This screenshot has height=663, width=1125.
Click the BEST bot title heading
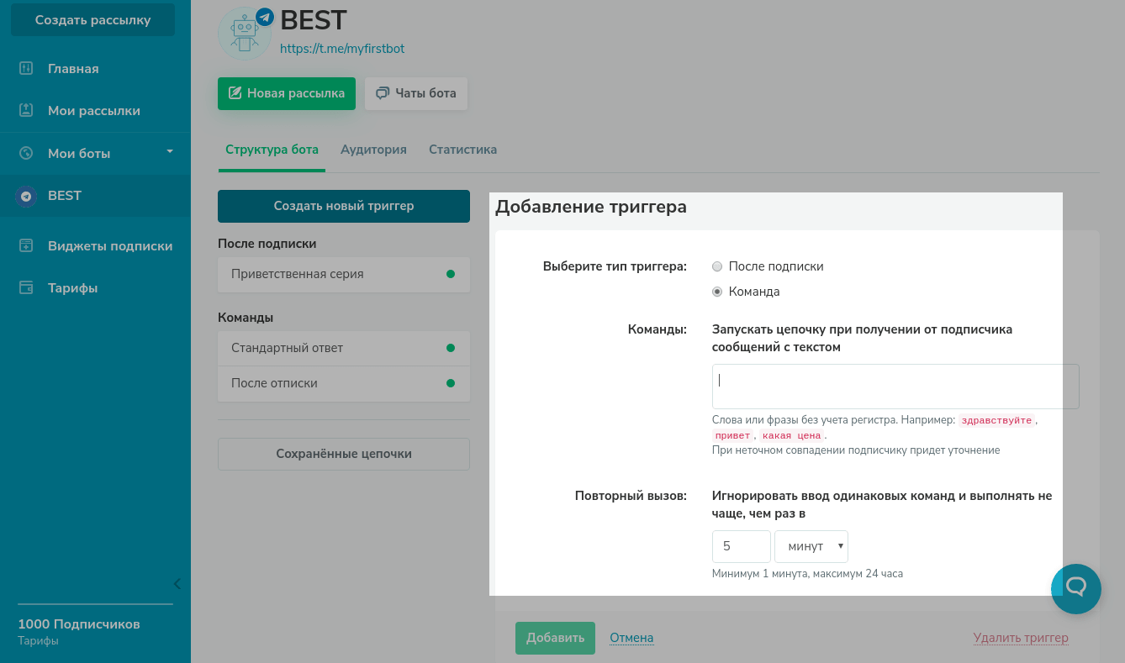click(313, 18)
